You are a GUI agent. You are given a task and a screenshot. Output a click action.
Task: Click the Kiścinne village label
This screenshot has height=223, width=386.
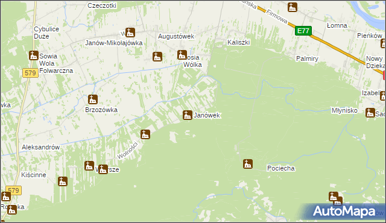tap(34, 175)
